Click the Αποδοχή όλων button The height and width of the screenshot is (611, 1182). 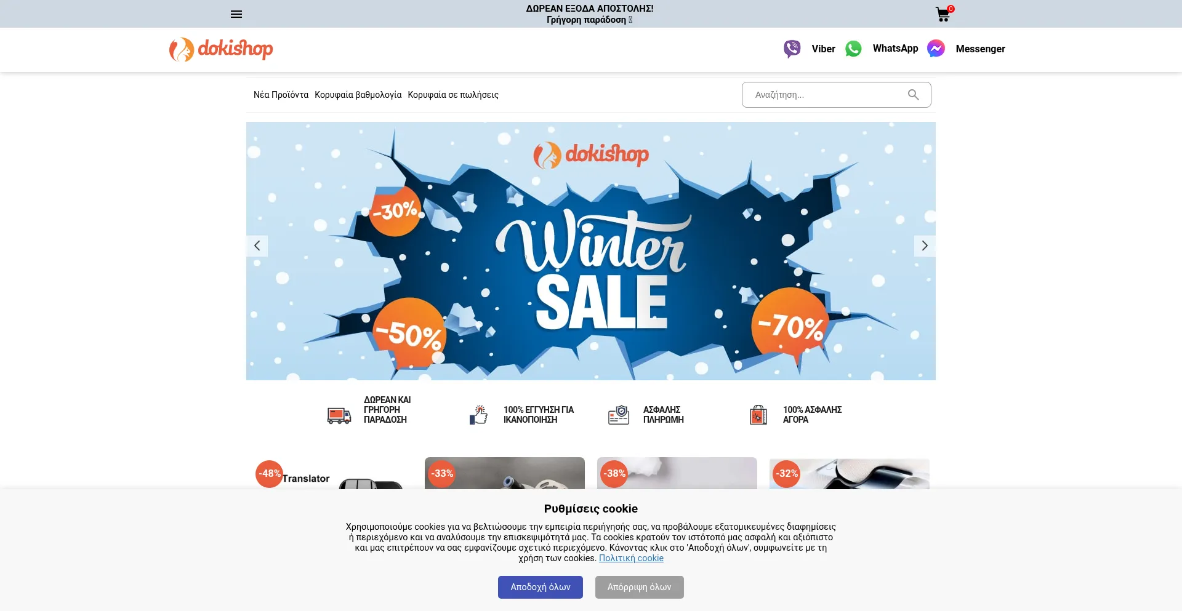541,587
